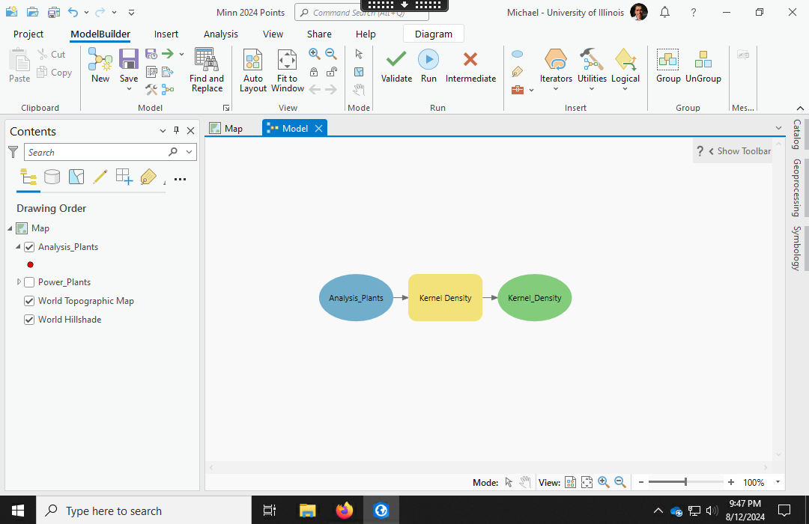This screenshot has width=809, height=524.
Task: Open the Iterators dropdown
Action: [556, 88]
